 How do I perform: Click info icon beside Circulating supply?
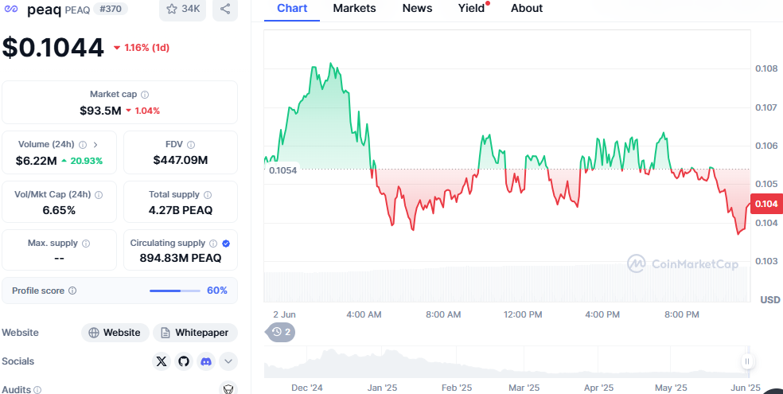212,244
